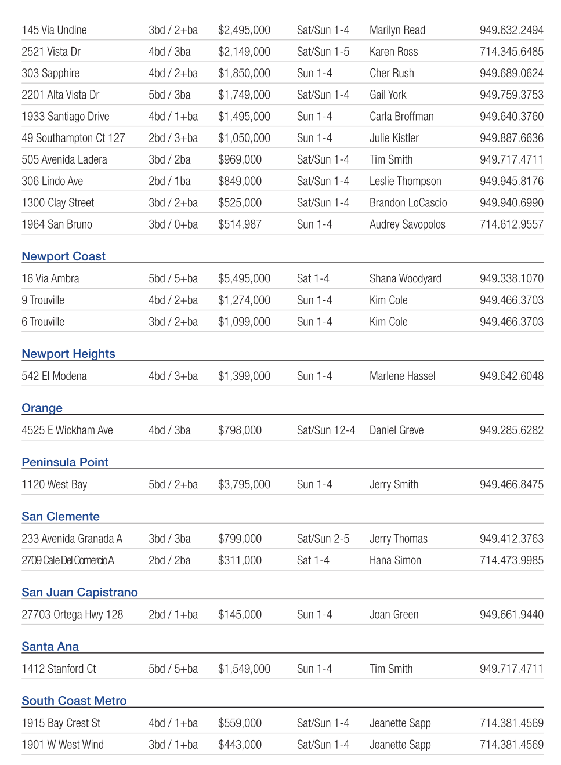Screen dimensions: 561x765
Task: Select the 145 Via Undine address
Action: pos(54,30)
